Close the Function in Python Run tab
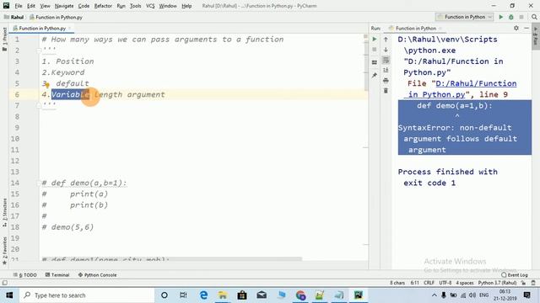 (x=440, y=28)
